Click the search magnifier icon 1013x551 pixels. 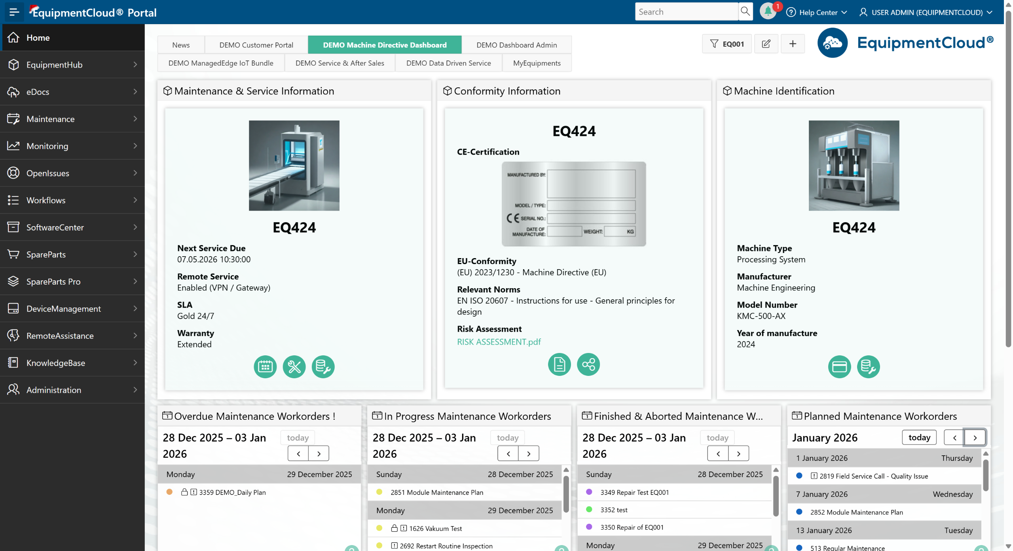(745, 11)
